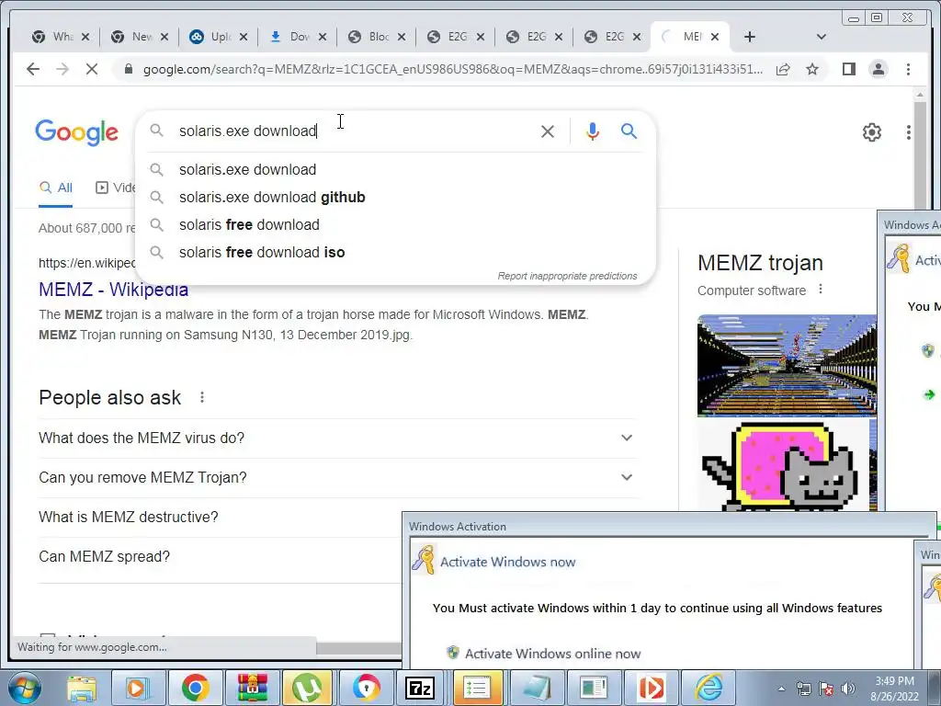The width and height of the screenshot is (941, 706).
Task: Open Google settings gear
Action: [x=871, y=132]
